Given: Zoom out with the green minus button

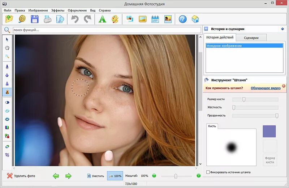Looking at the screenshot, I should 154,176.
